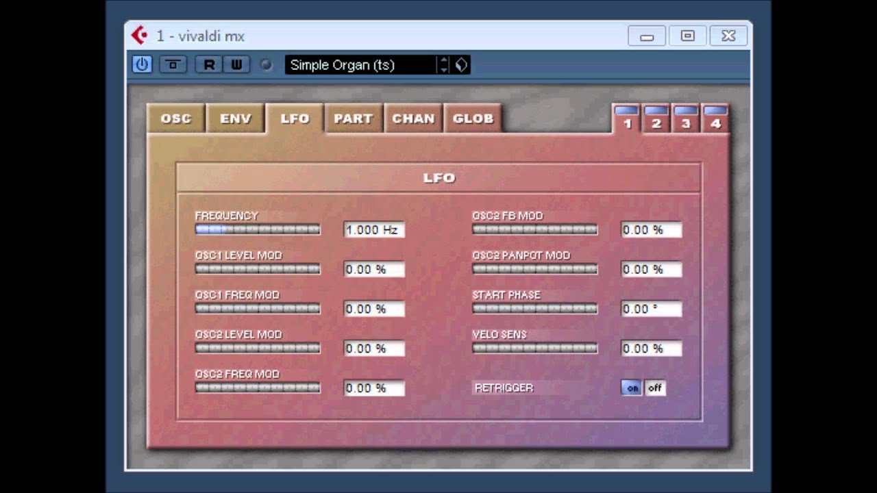877x493 pixels.
Task: Open the PART tab
Action: pyautogui.click(x=354, y=118)
